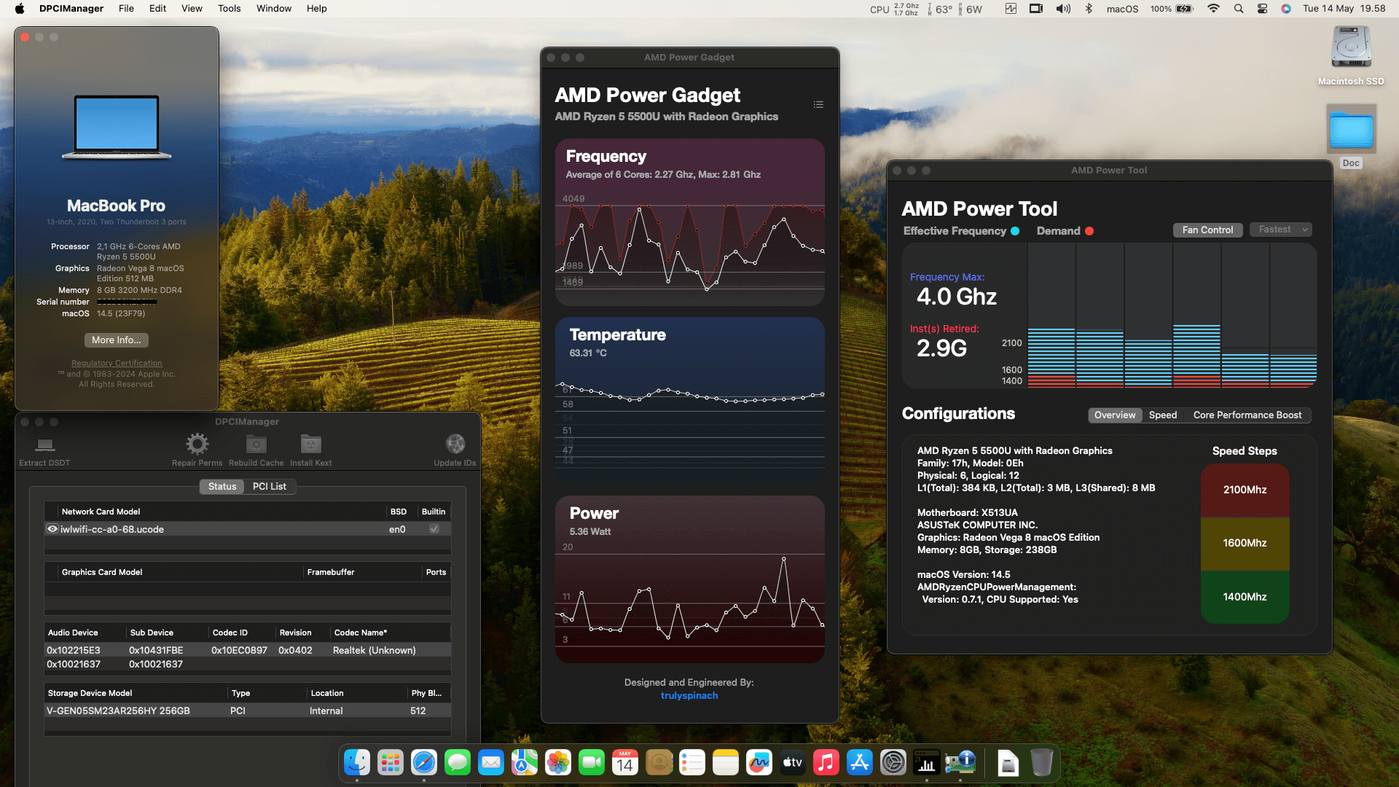Launch Safari from the Dock
Screen dimensions: 1399x787
(x=424, y=763)
